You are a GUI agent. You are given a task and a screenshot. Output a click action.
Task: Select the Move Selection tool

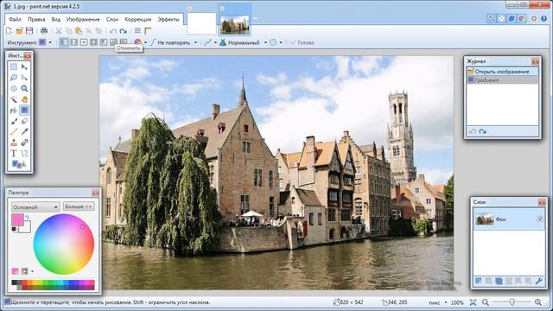pyautogui.click(x=24, y=78)
